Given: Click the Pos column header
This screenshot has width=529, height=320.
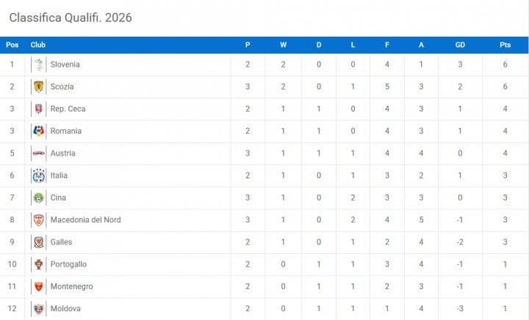Looking at the screenshot, I should [x=12, y=45].
